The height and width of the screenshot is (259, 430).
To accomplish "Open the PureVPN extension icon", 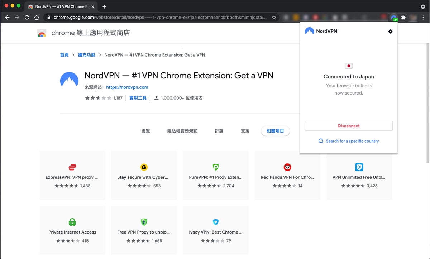I will pyautogui.click(x=216, y=167).
